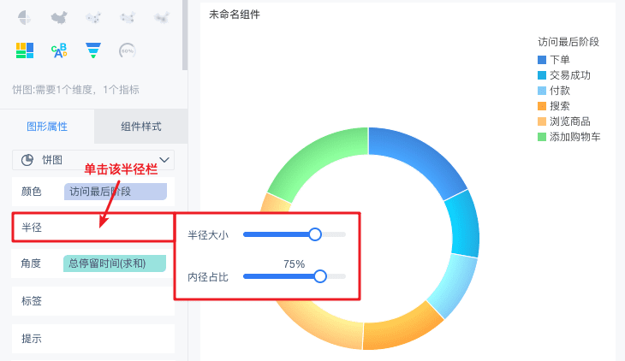Click the orange 搜索 donut segment

(402, 328)
